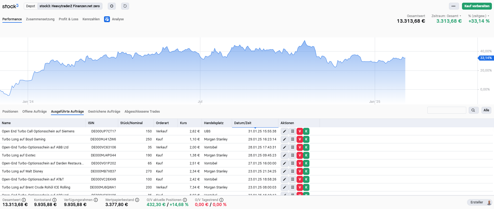Sort by Handelsplatz column header
The height and width of the screenshot is (209, 494).
click(217, 123)
